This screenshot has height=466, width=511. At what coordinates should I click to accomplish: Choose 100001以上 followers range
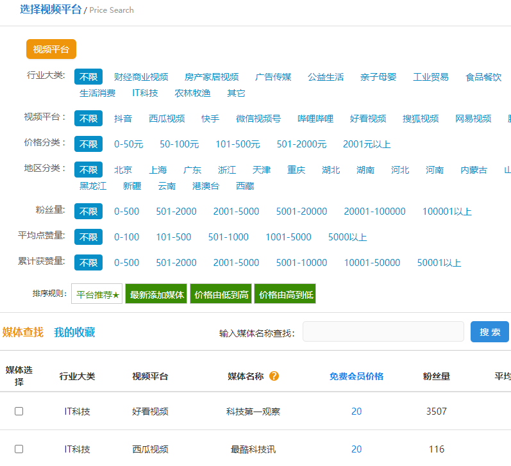pyautogui.click(x=447, y=212)
